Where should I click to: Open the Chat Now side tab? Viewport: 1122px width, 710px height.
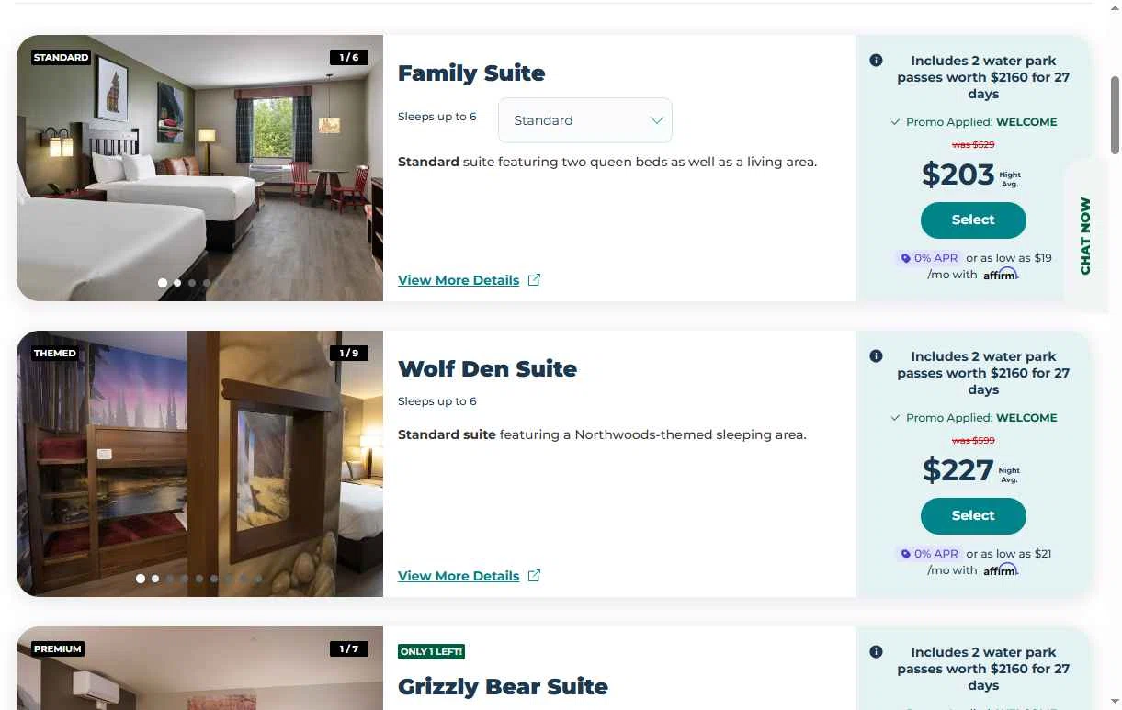pos(1085,235)
